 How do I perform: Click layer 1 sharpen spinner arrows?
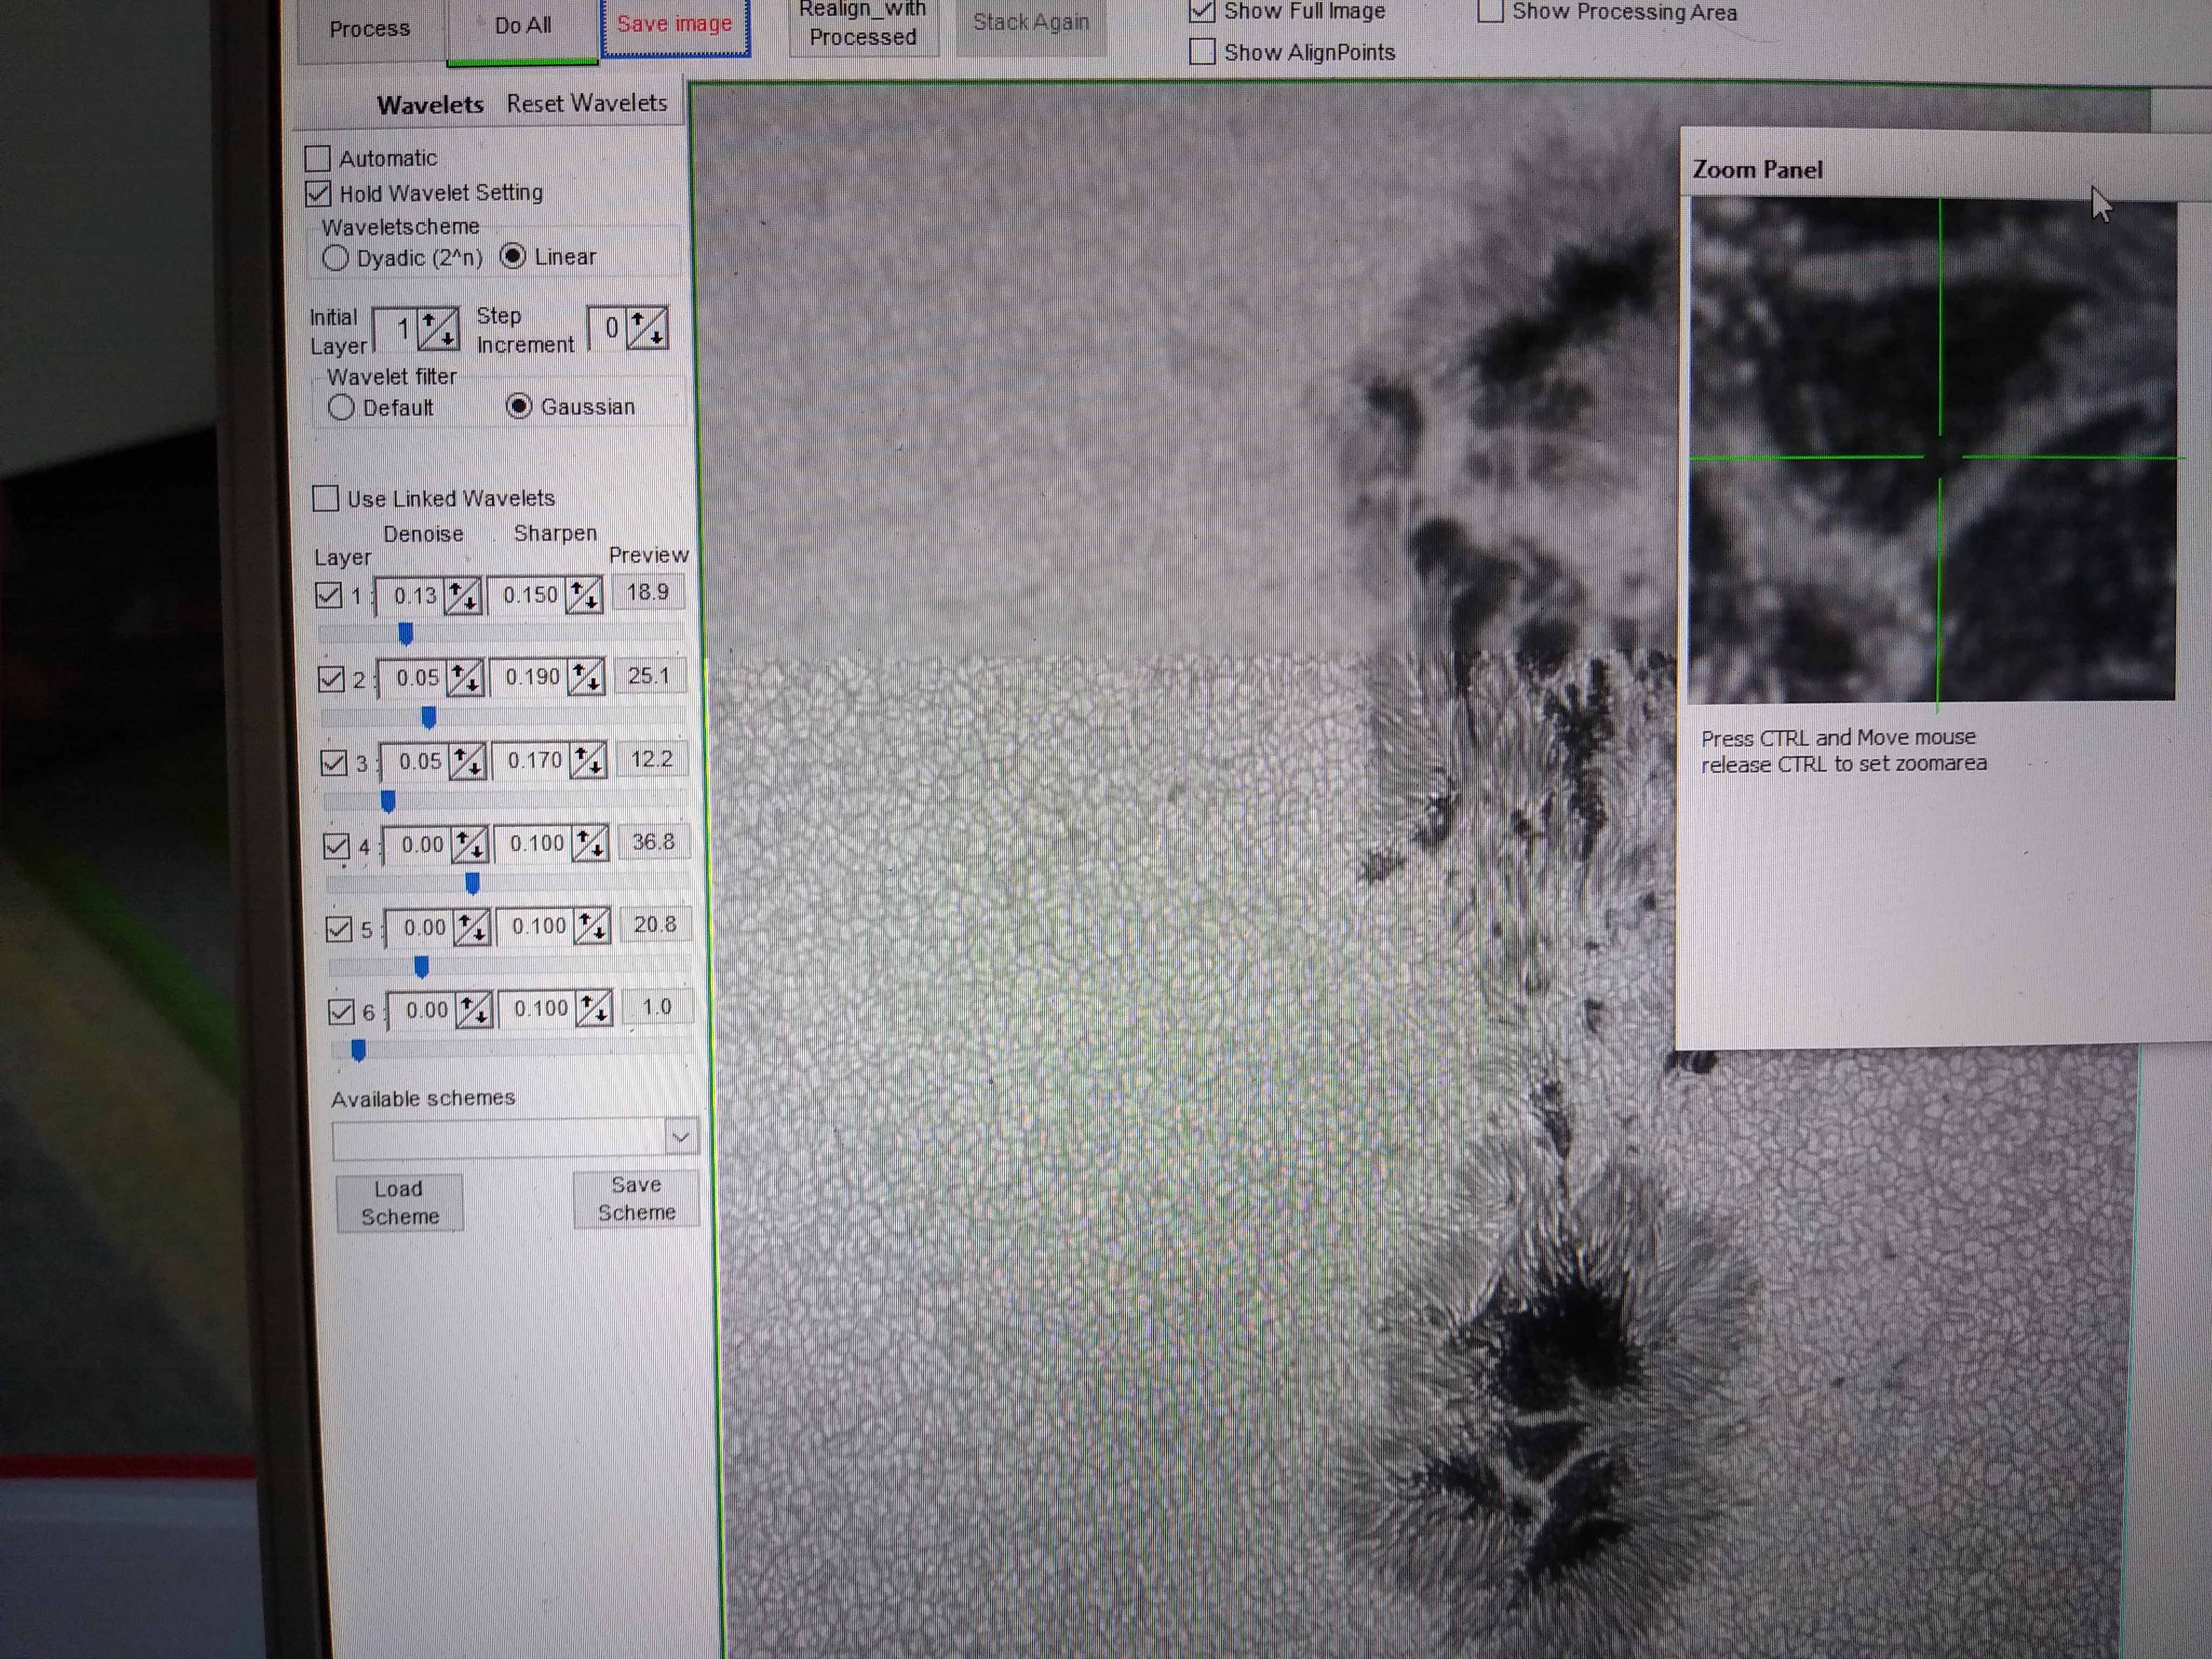[584, 595]
